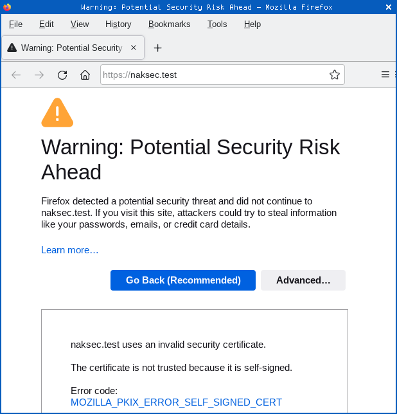Click the Home icon in toolbar
397x414 pixels.
[85, 75]
